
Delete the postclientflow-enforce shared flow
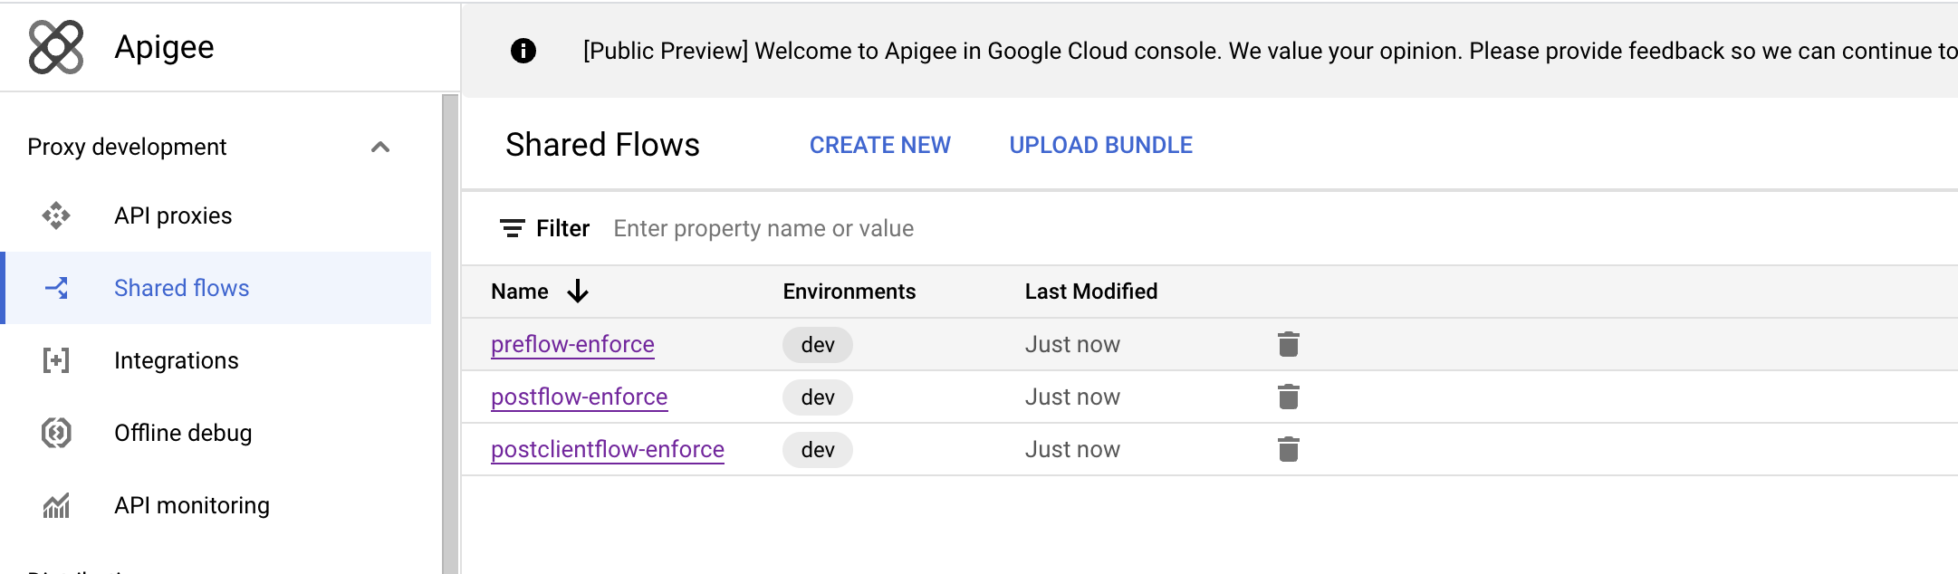tap(1288, 449)
